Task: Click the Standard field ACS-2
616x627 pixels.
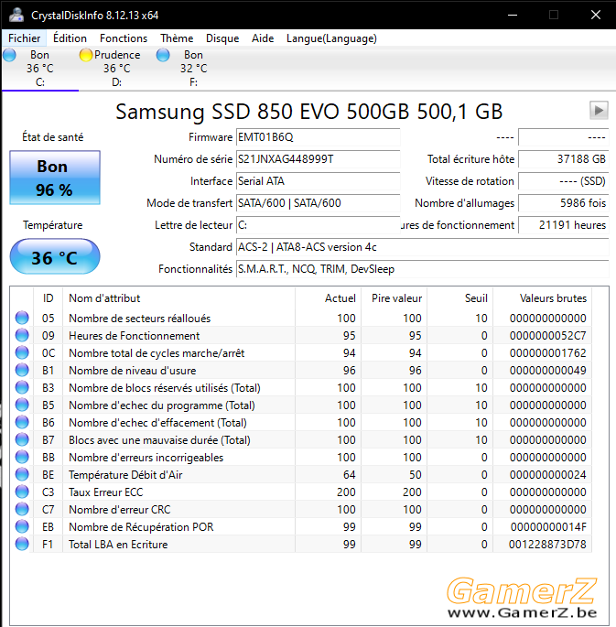Action: (423, 247)
